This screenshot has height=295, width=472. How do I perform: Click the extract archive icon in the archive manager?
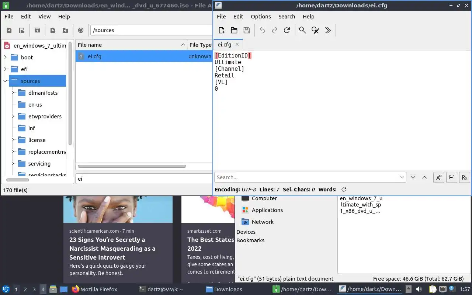[37, 30]
